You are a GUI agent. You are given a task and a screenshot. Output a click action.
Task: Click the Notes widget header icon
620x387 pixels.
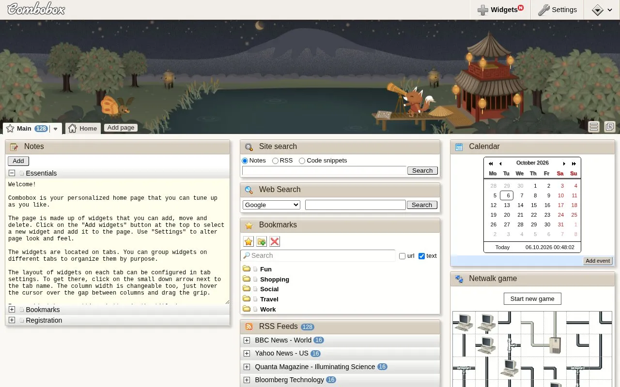[x=14, y=147]
